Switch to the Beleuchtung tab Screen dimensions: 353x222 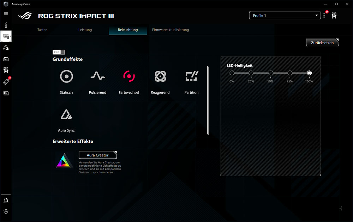[128, 30]
